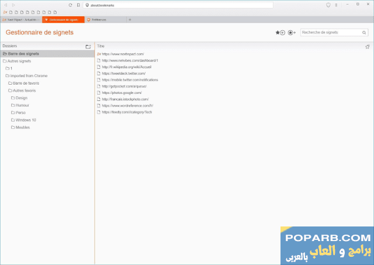Open new tab with plus button
The image size is (374, 265).
(130, 19)
